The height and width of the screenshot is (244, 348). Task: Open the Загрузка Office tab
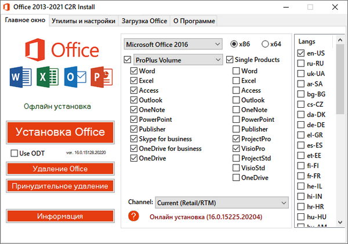click(x=144, y=21)
